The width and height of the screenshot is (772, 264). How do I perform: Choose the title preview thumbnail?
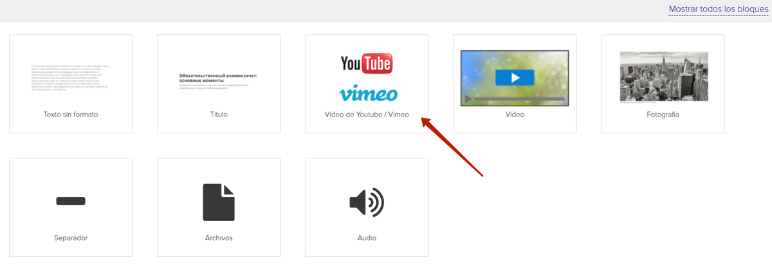pyautogui.click(x=219, y=80)
